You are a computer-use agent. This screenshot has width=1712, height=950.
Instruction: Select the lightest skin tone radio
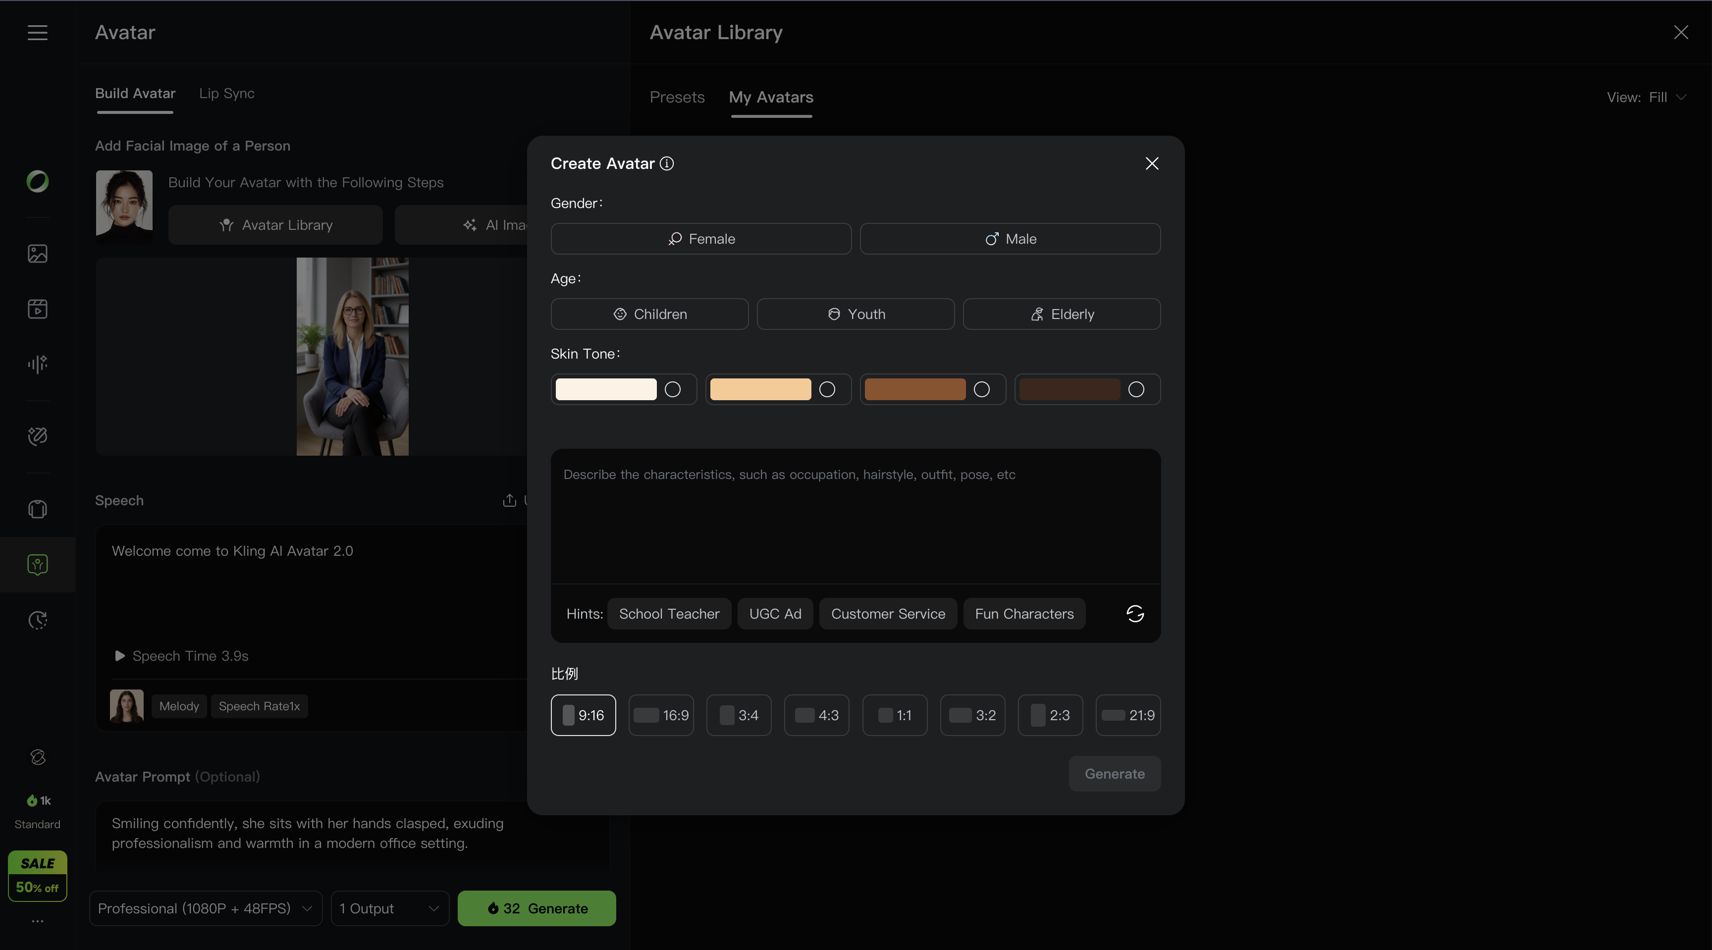673,389
